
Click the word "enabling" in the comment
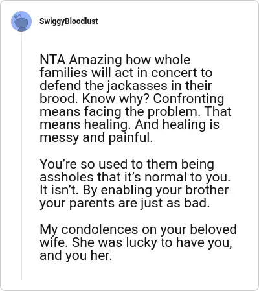coord(126,190)
